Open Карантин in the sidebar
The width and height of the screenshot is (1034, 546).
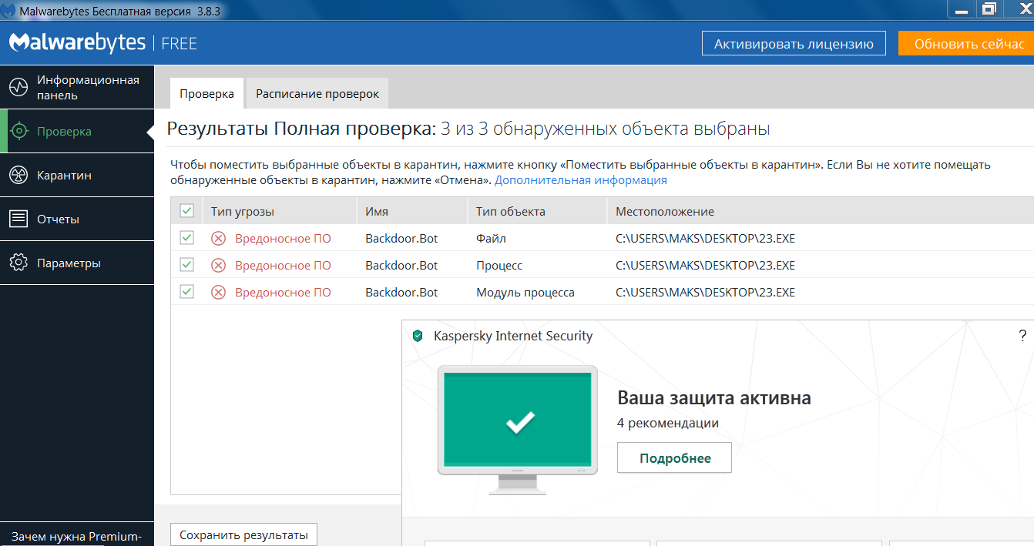point(77,176)
